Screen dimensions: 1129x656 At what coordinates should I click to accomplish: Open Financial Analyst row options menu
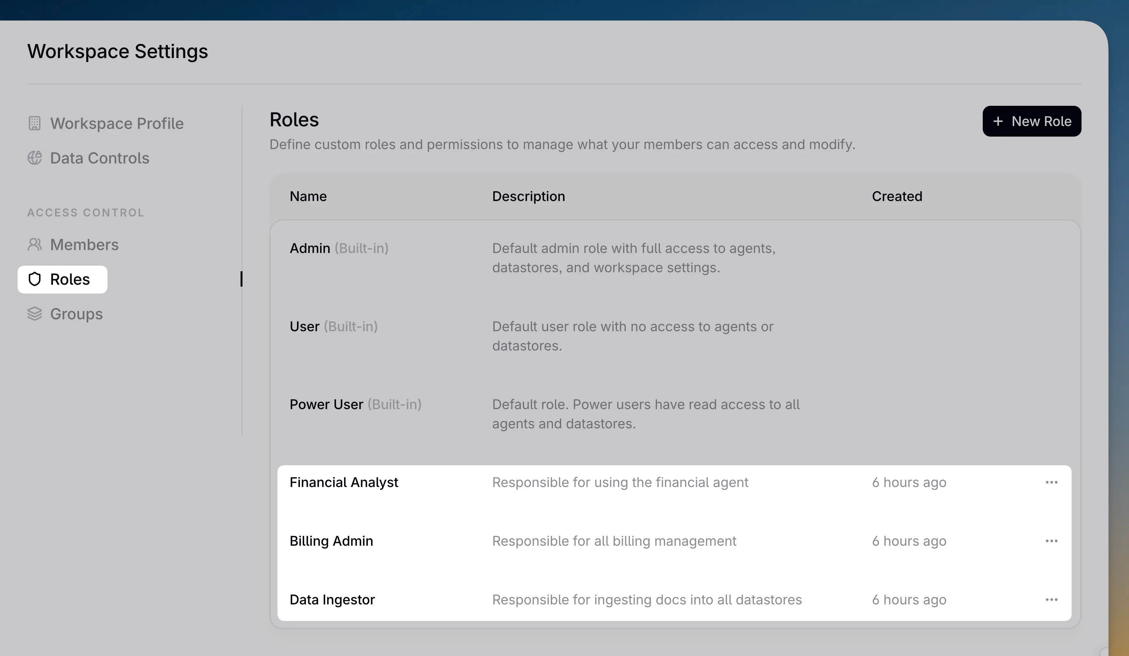(1051, 482)
